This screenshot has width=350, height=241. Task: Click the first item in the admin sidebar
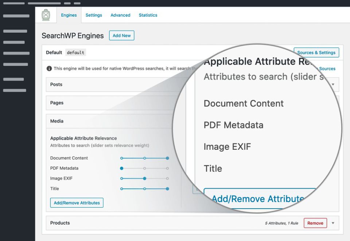coord(16,16)
